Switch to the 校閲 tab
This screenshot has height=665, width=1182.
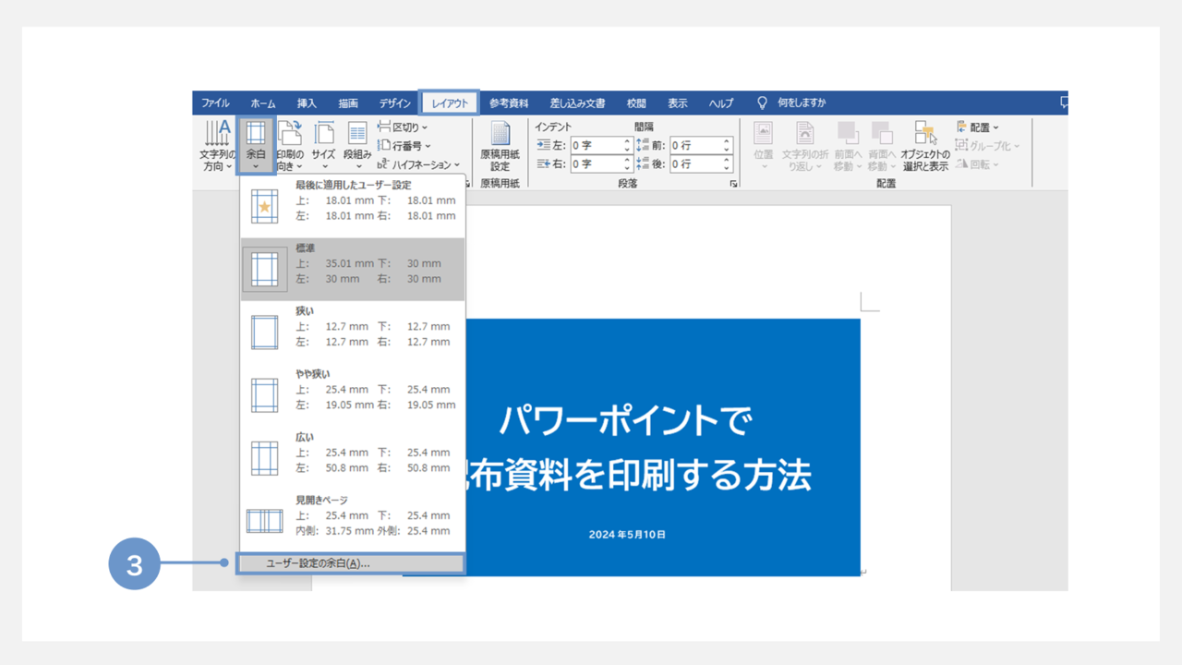(636, 103)
